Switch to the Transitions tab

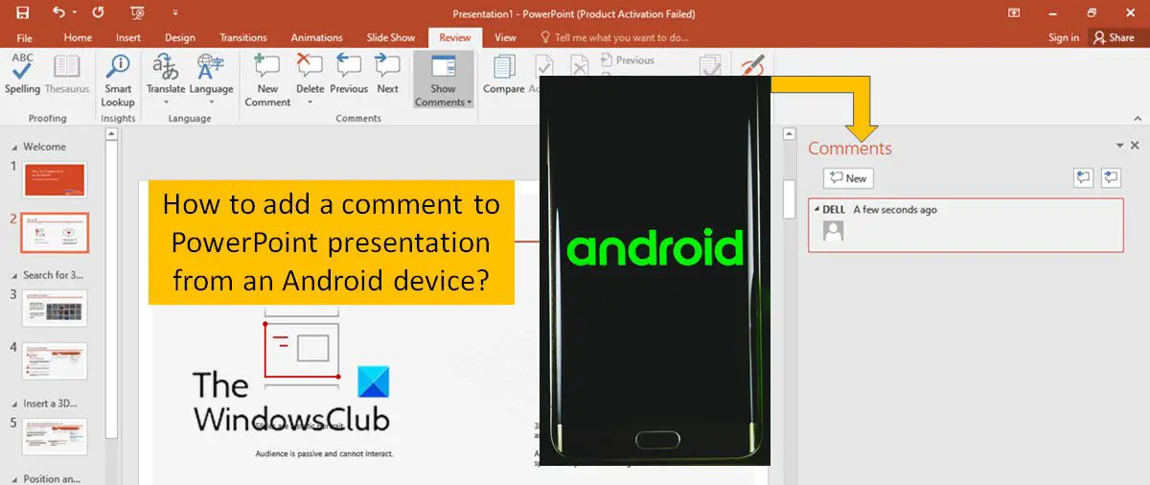(x=243, y=37)
